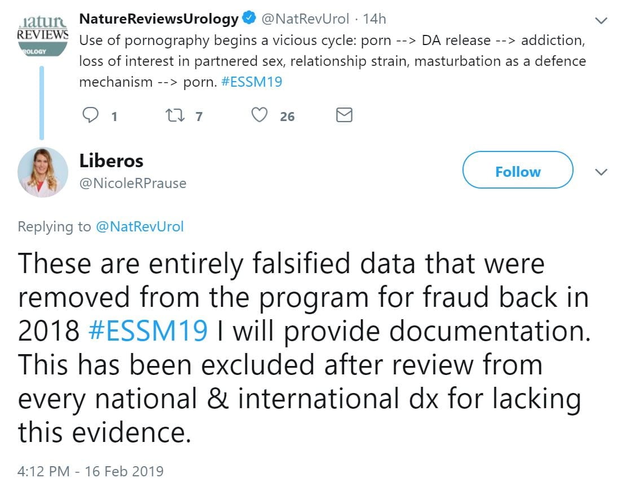The width and height of the screenshot is (617, 487).
Task: Click #ESSM19 hashtag in the Liberos reply
Action: coord(148,330)
